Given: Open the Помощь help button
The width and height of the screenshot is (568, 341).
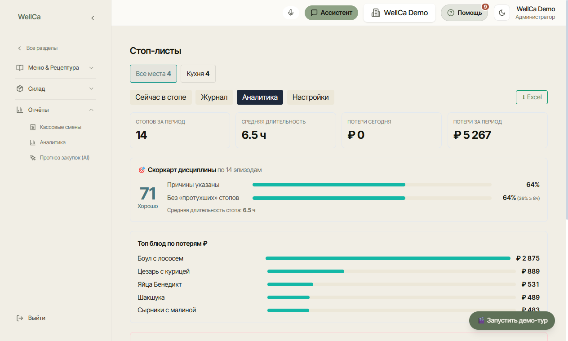Looking at the screenshot, I should click(464, 13).
